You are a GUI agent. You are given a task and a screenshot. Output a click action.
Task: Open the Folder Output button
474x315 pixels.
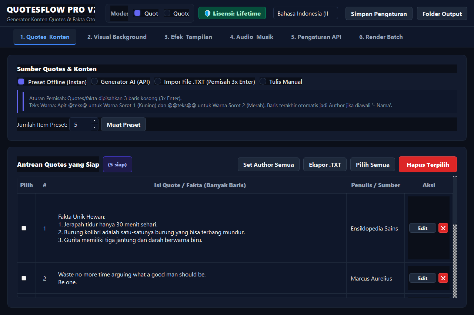click(442, 14)
